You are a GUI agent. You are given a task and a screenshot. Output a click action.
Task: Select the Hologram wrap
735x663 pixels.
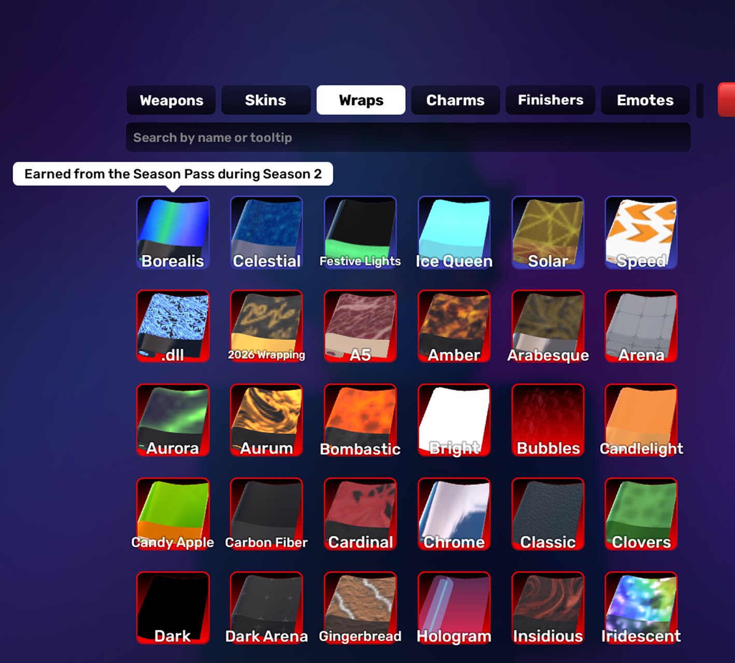coord(454,608)
